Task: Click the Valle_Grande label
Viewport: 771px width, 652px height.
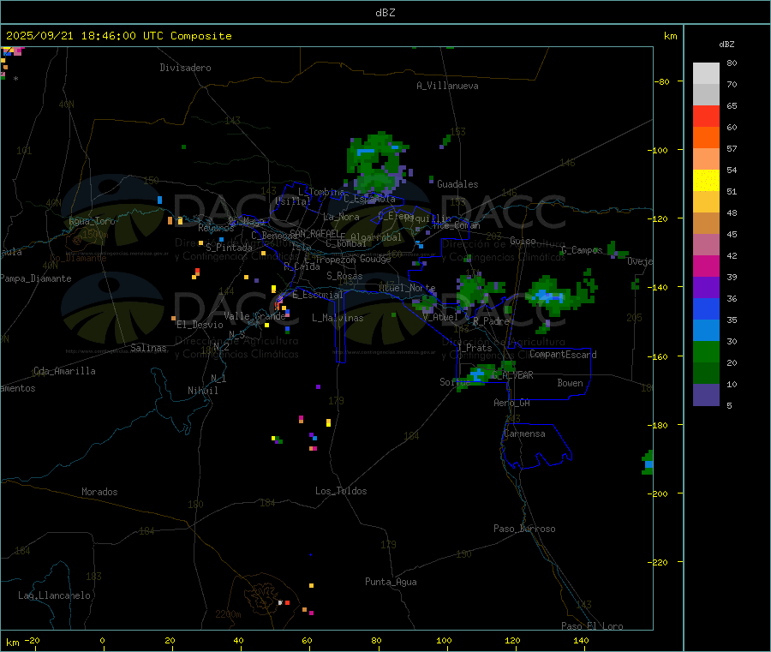Action: click(254, 316)
